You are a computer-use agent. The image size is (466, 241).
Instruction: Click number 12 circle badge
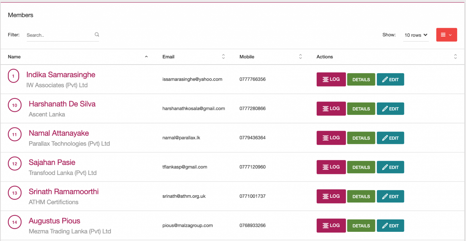point(15,164)
